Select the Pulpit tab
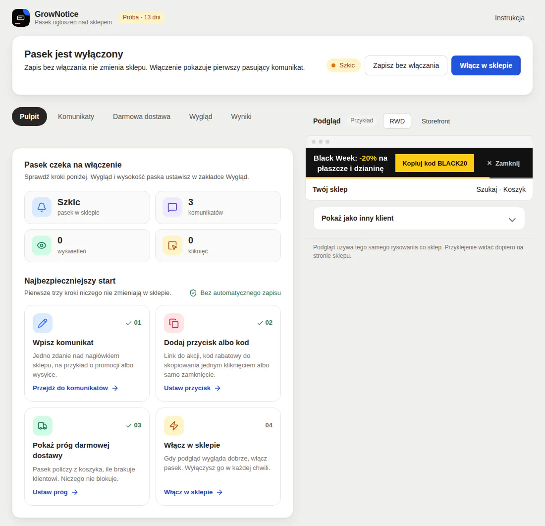 [x=30, y=117]
